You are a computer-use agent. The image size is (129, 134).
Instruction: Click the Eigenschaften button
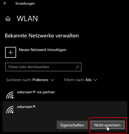[72, 125]
